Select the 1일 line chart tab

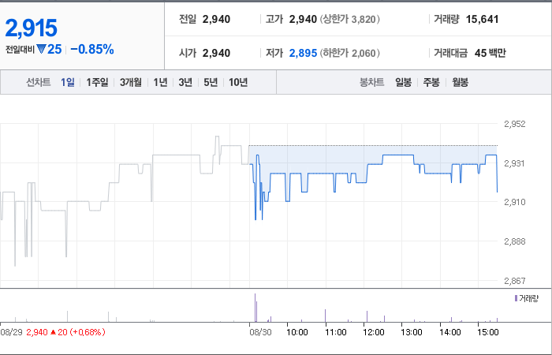click(x=68, y=82)
